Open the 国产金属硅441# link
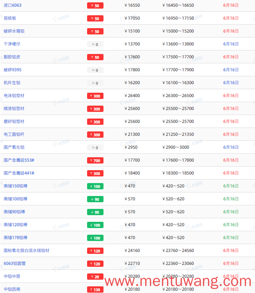The image size is (255, 293). (x=19, y=173)
